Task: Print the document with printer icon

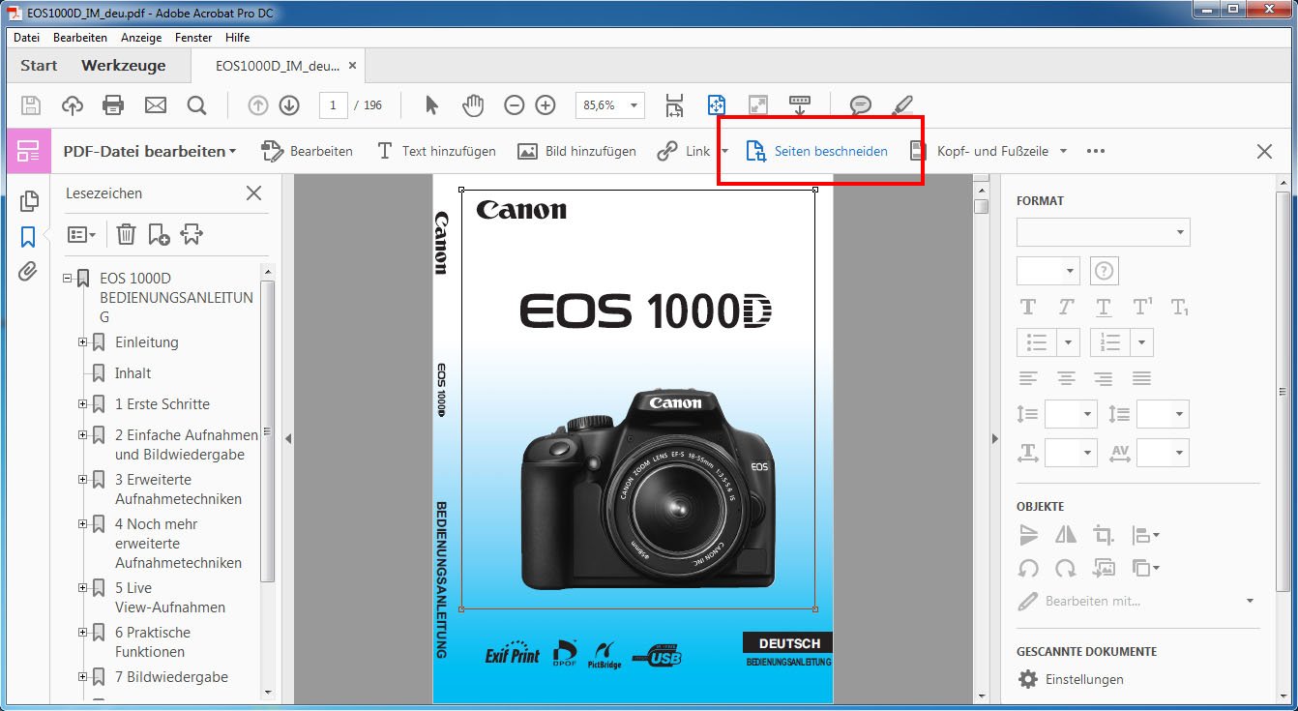Action: click(113, 105)
